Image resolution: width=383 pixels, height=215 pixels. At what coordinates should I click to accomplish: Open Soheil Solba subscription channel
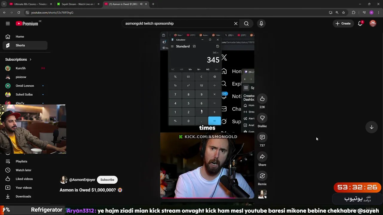[x=25, y=94]
